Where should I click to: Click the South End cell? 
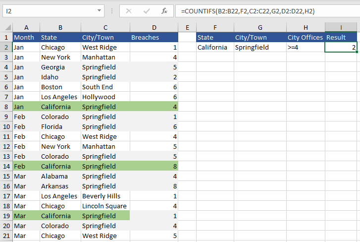(x=105, y=87)
